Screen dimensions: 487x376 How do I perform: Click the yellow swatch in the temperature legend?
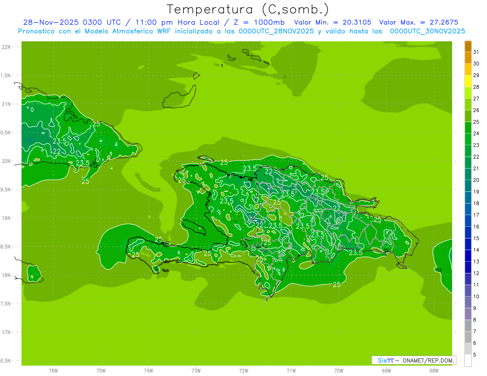point(468,81)
